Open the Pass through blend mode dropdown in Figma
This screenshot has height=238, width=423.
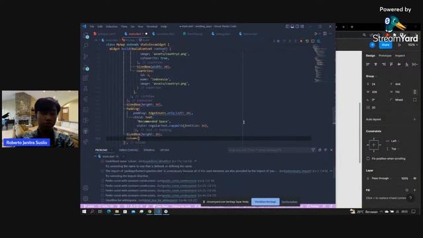[381, 178]
